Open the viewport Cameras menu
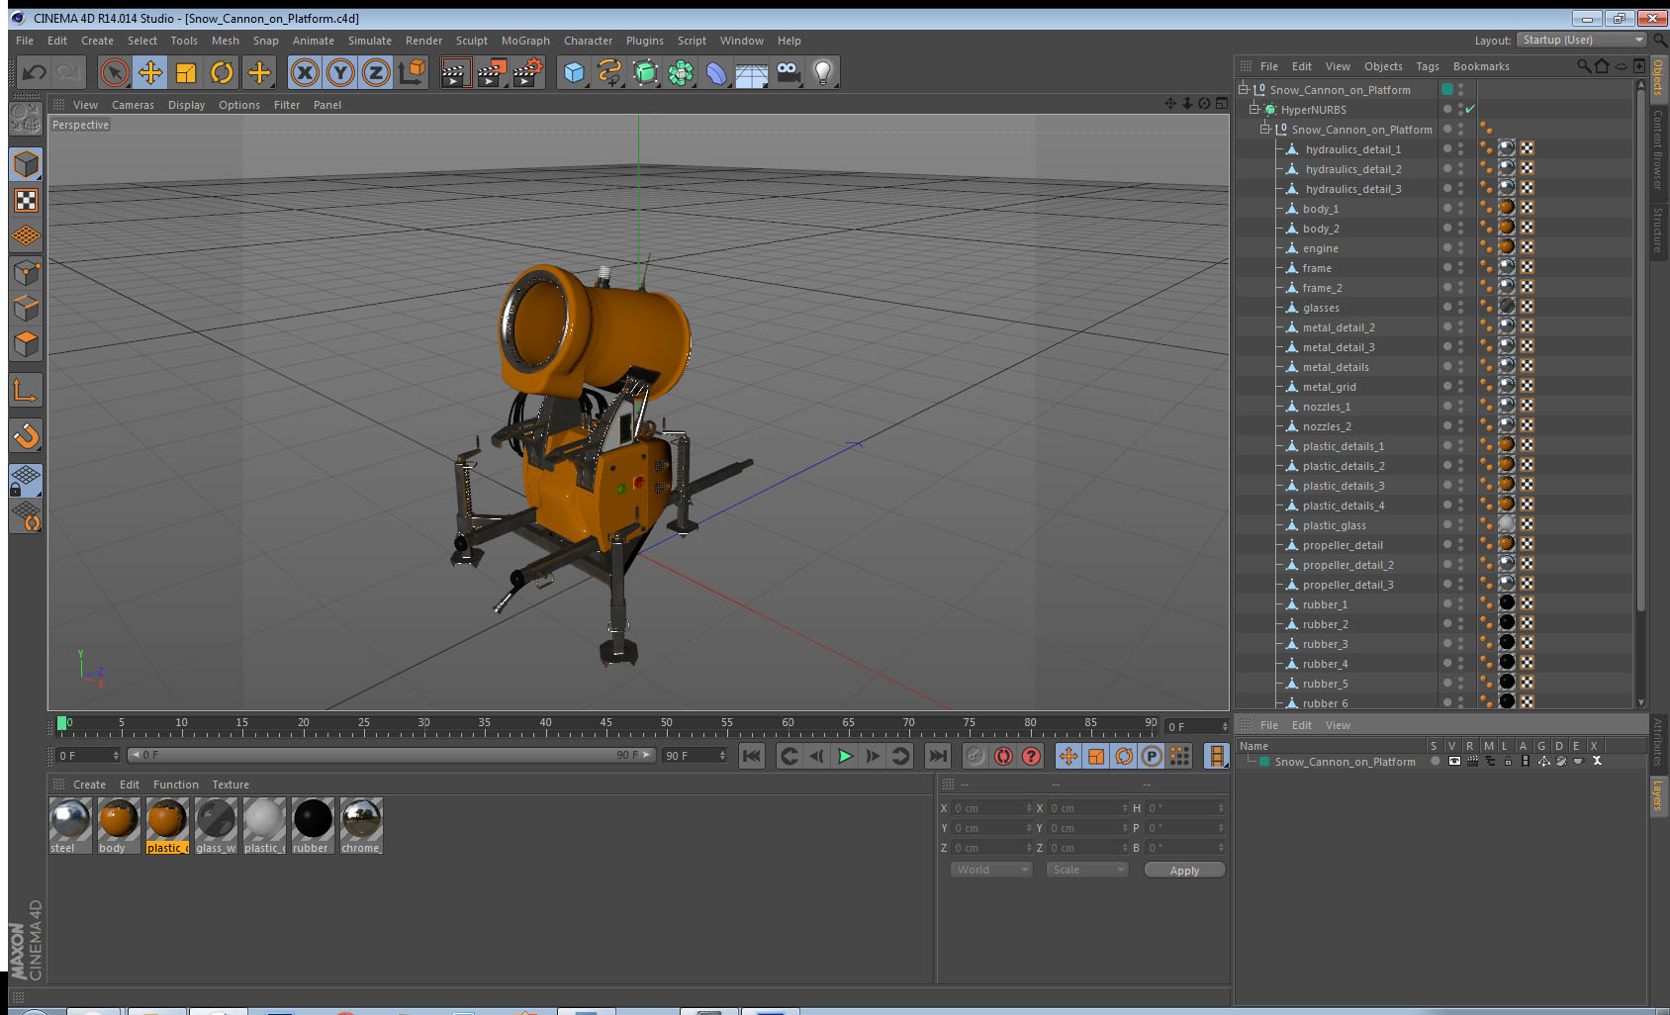 point(133,105)
